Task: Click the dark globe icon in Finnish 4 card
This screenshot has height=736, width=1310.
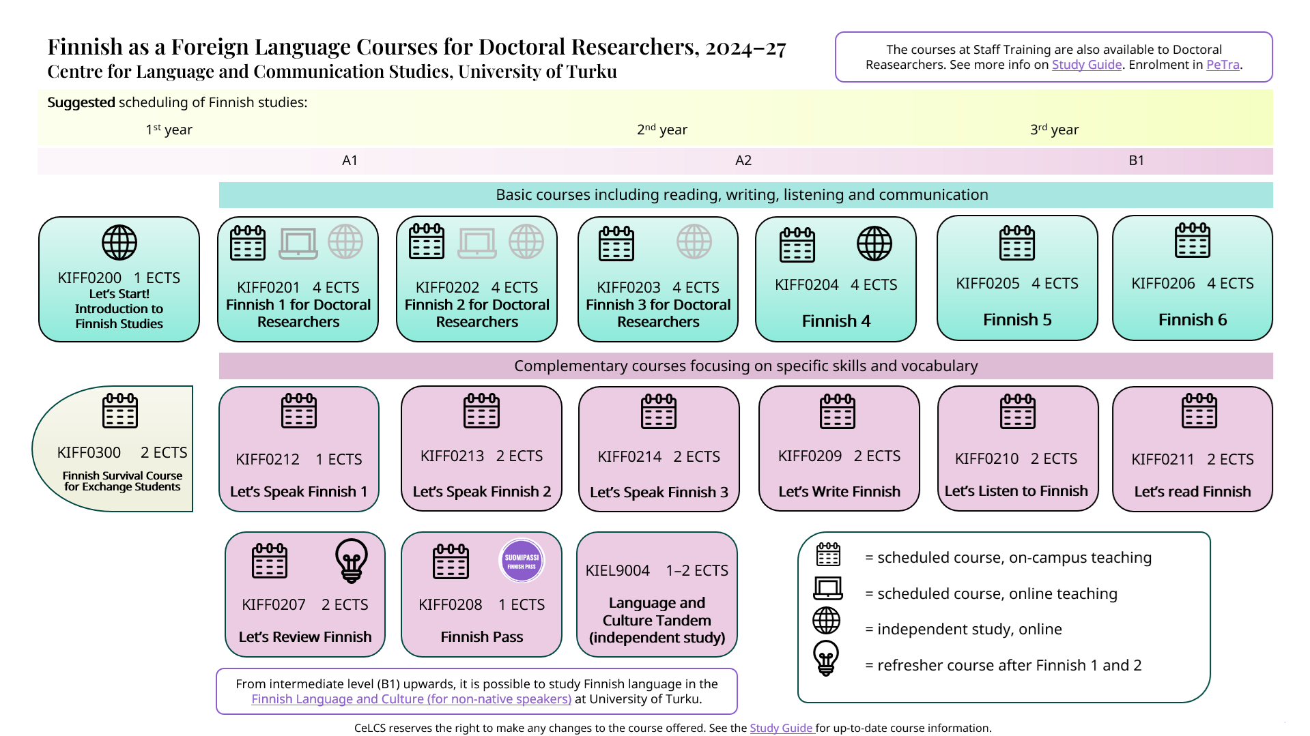Action: coord(874,244)
